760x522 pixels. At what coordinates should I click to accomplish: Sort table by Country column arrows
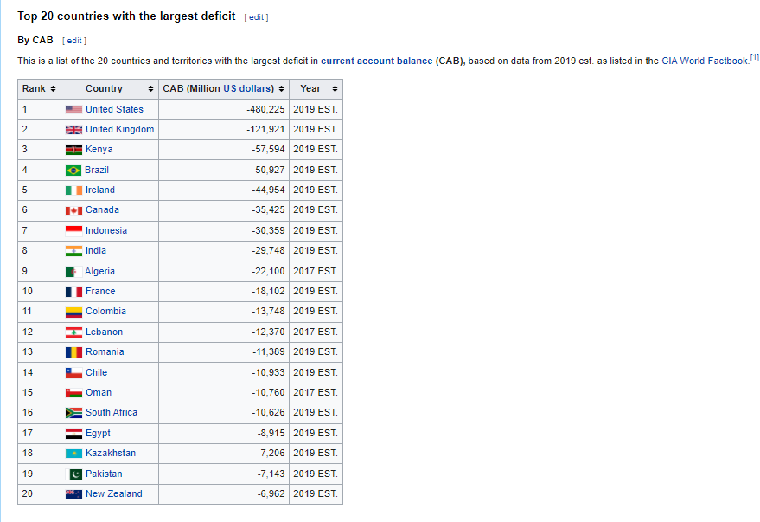coord(151,89)
